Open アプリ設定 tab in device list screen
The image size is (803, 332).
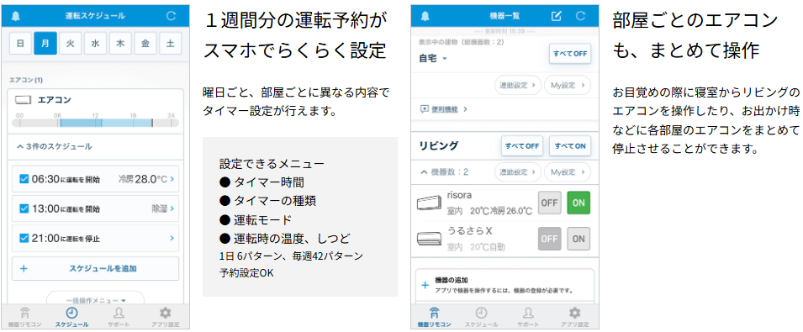pos(574,317)
